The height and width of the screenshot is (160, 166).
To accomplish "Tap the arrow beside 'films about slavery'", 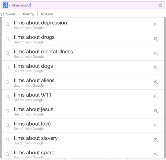I will coord(156,140).
